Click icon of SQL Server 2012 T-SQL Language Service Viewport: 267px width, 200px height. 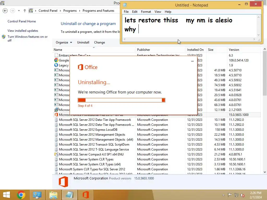tap(56, 149)
